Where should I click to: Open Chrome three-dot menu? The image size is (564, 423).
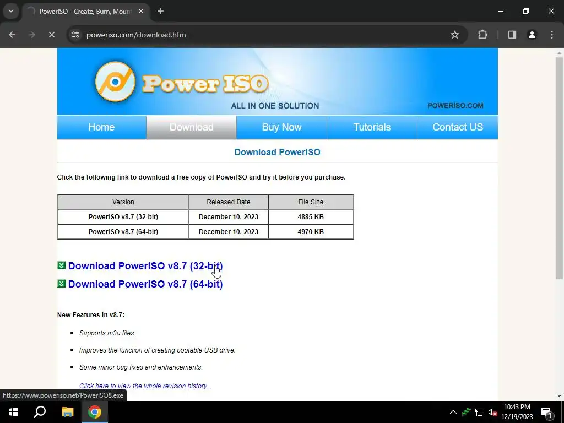point(552,35)
